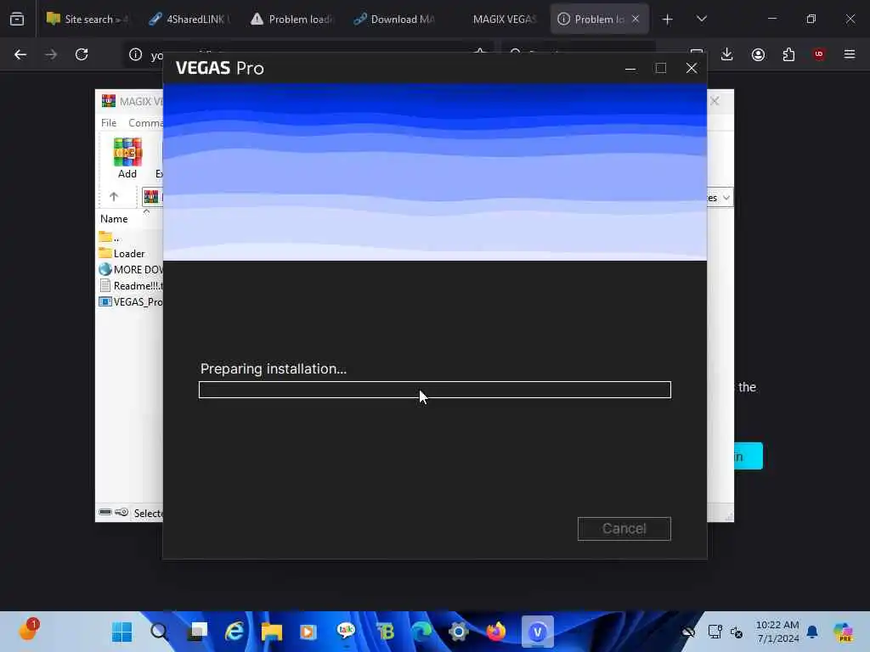Screen dimensions: 870x652
Task: Open the Commands menu in WinRAR
Action: point(145,122)
